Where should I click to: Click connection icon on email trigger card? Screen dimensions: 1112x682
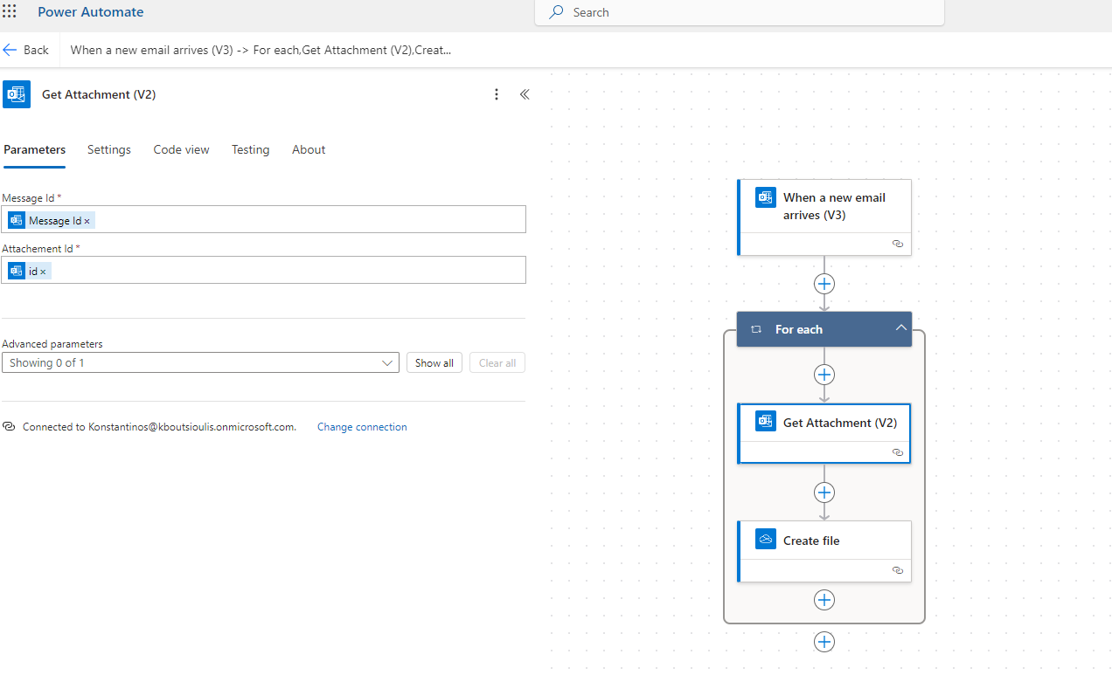[x=897, y=244]
